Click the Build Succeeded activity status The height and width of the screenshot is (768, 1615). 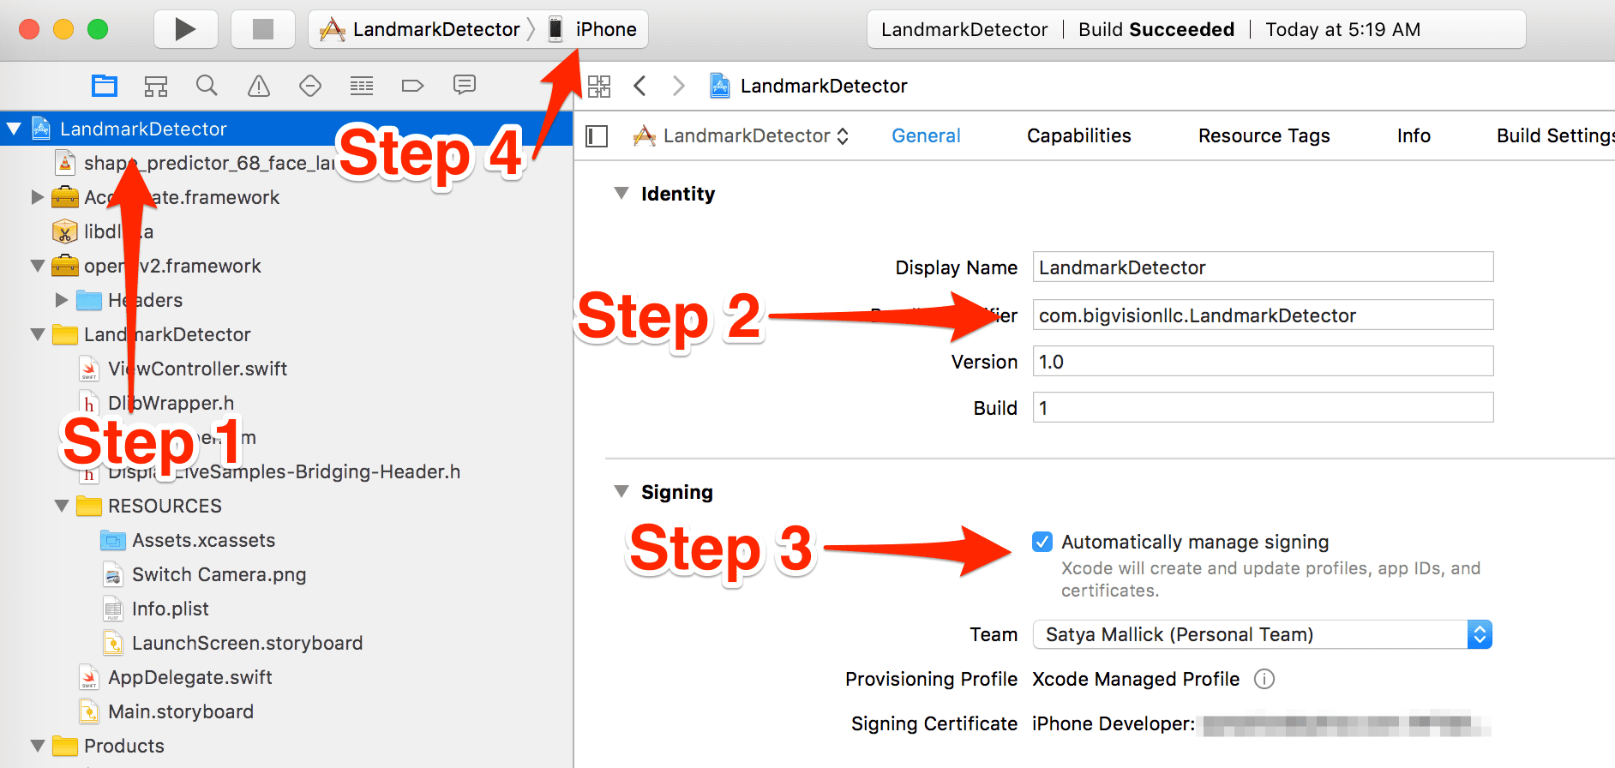pos(1156,29)
